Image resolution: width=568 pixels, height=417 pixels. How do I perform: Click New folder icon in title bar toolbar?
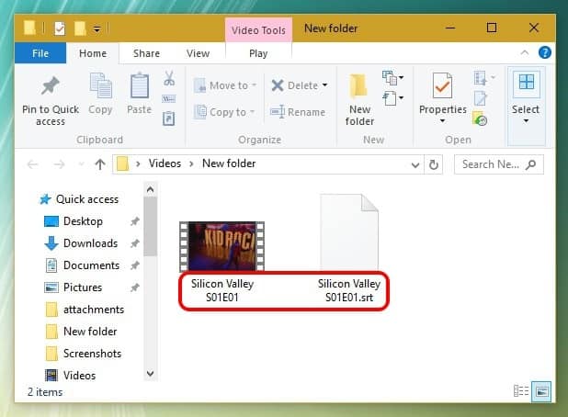tap(80, 28)
